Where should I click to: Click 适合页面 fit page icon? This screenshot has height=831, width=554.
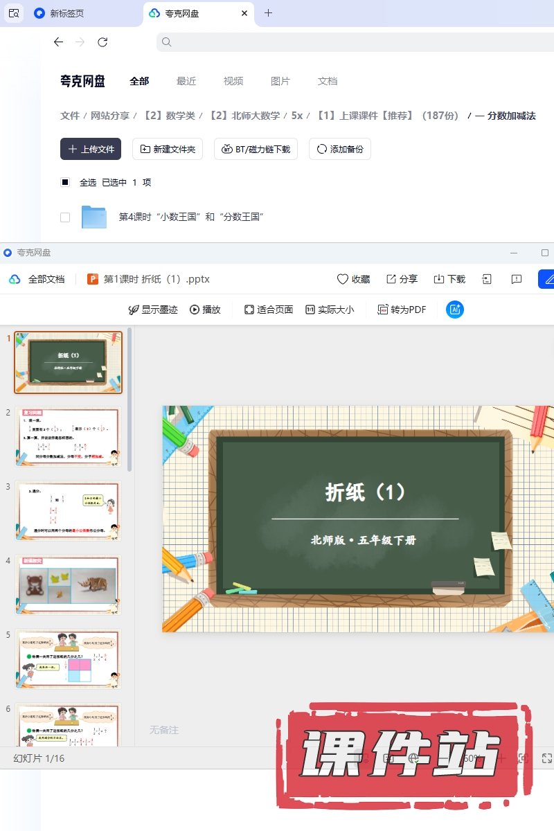[249, 310]
